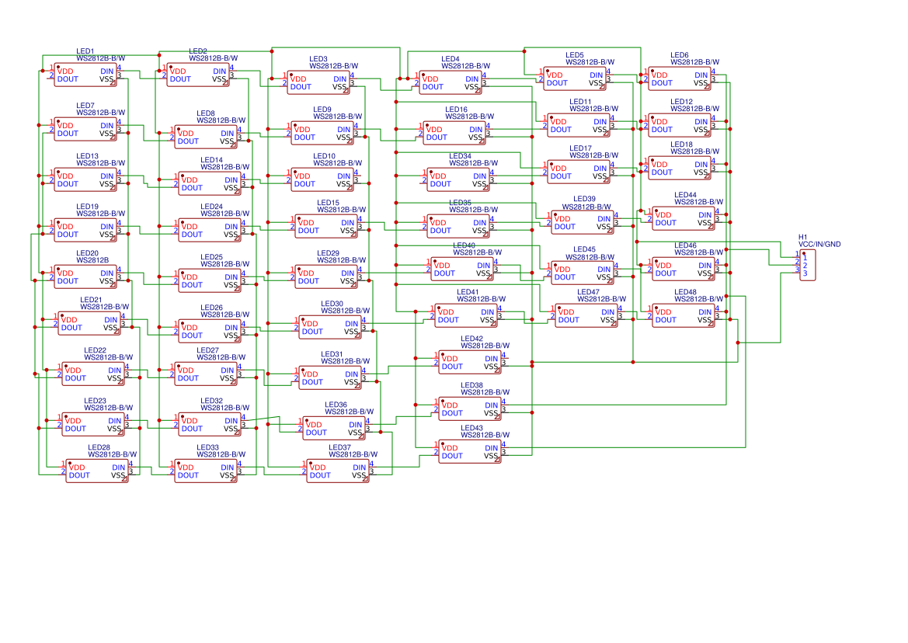This screenshot has width=908, height=643.
Task: Click the LED36 designator text
Action: 336,405
